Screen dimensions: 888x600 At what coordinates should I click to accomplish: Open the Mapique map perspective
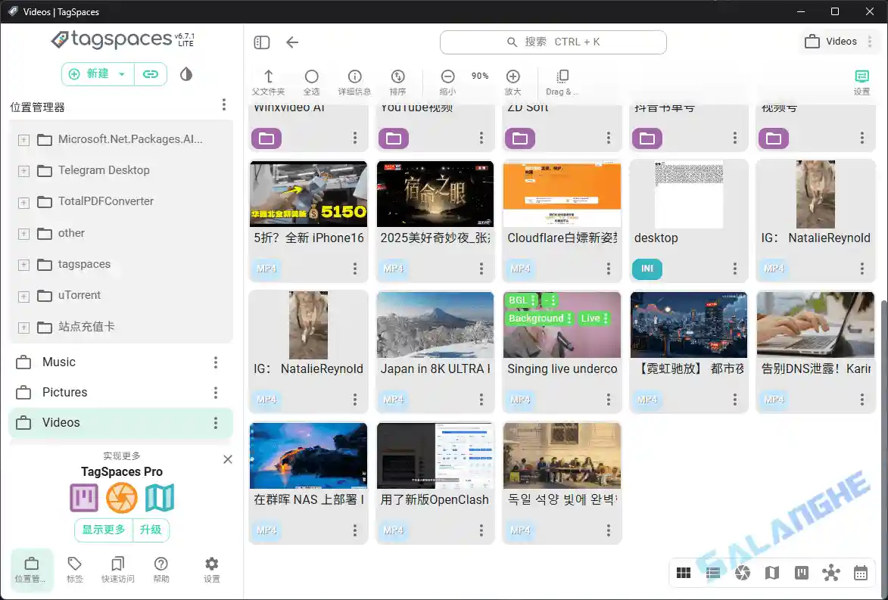(771, 573)
